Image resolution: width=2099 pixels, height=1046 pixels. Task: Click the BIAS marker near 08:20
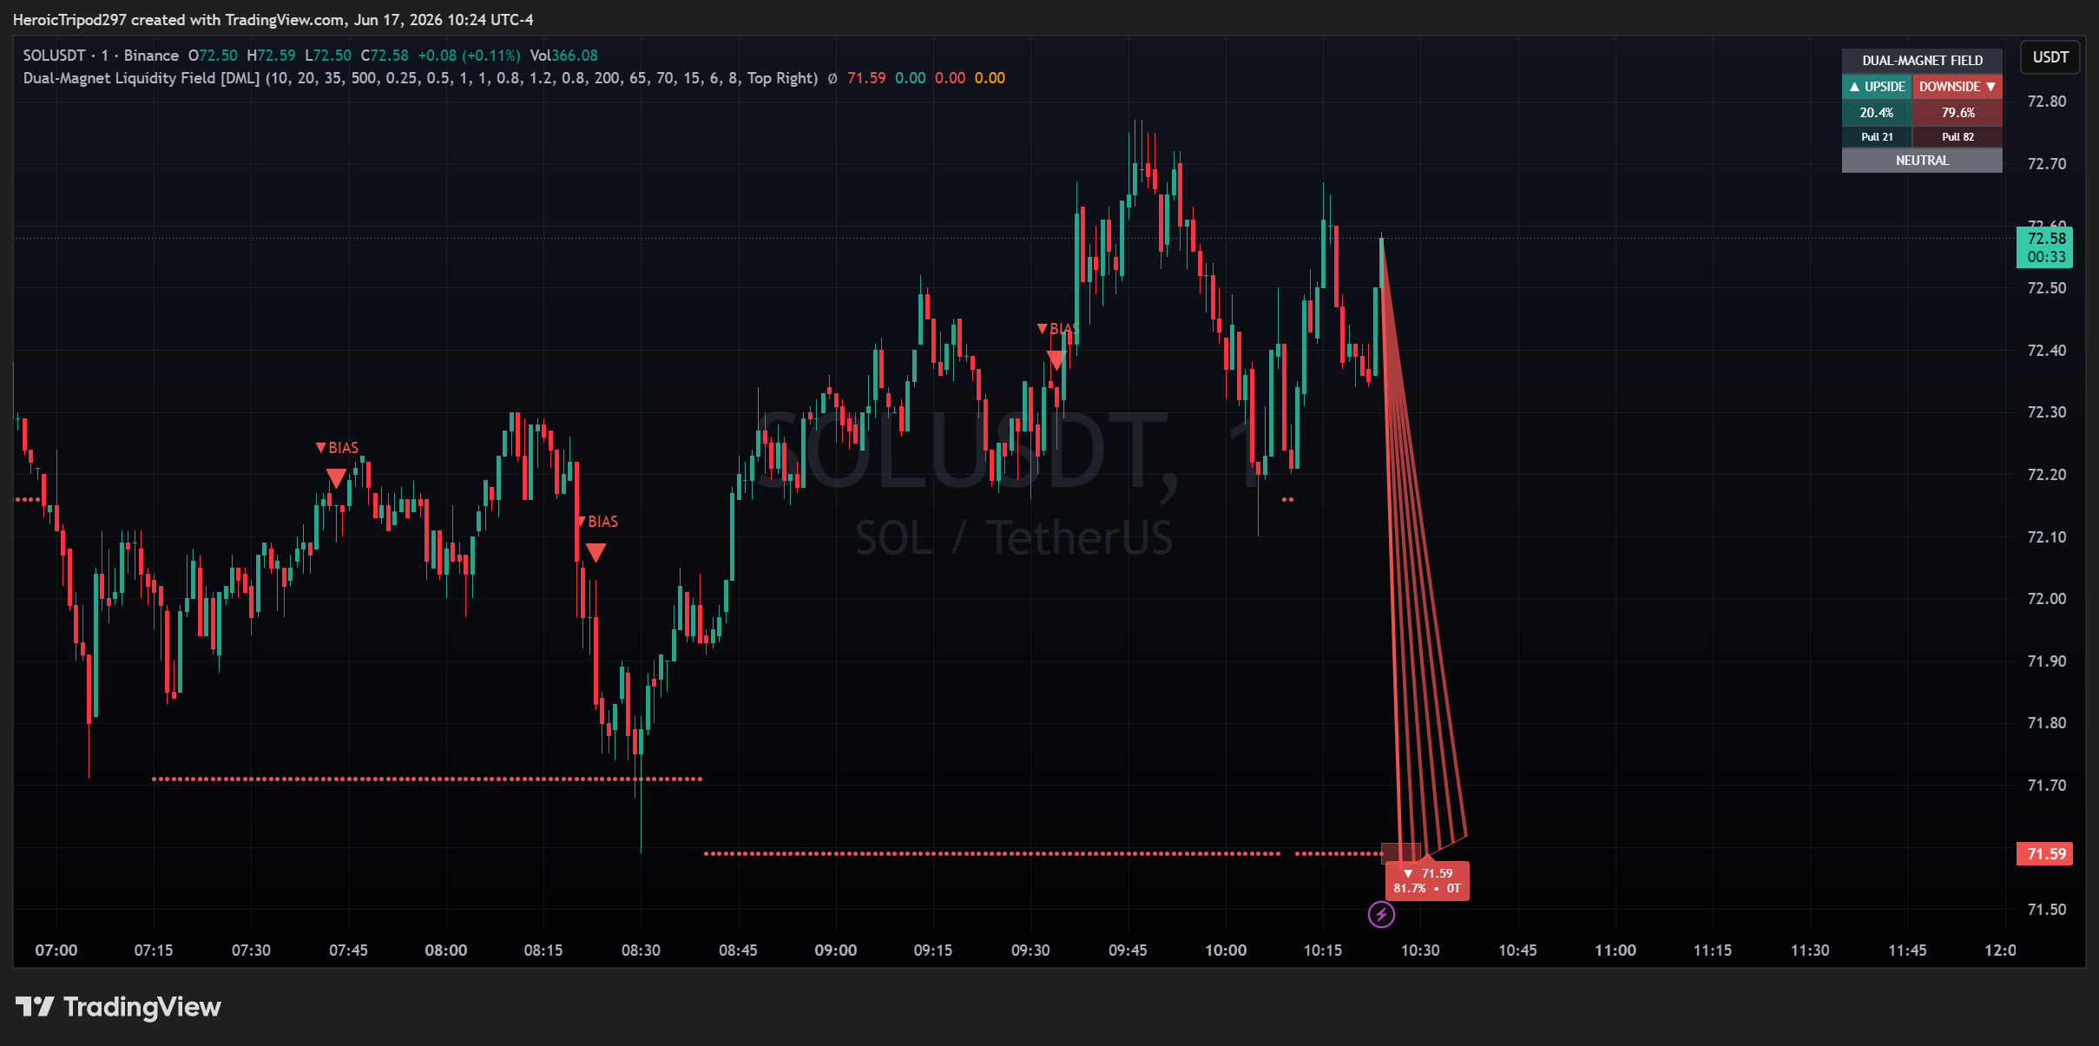598,522
